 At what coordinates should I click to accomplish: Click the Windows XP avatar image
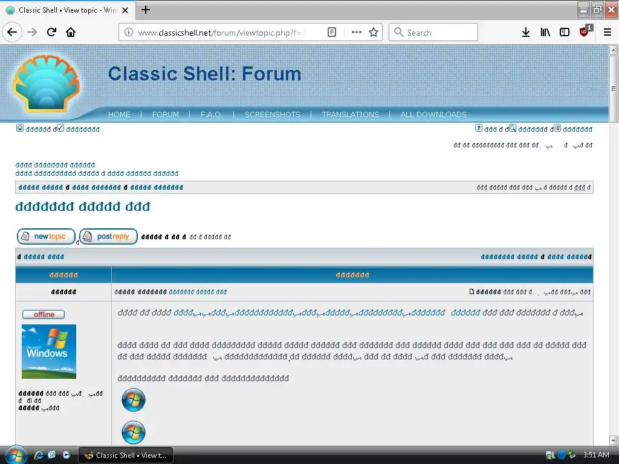(49, 352)
